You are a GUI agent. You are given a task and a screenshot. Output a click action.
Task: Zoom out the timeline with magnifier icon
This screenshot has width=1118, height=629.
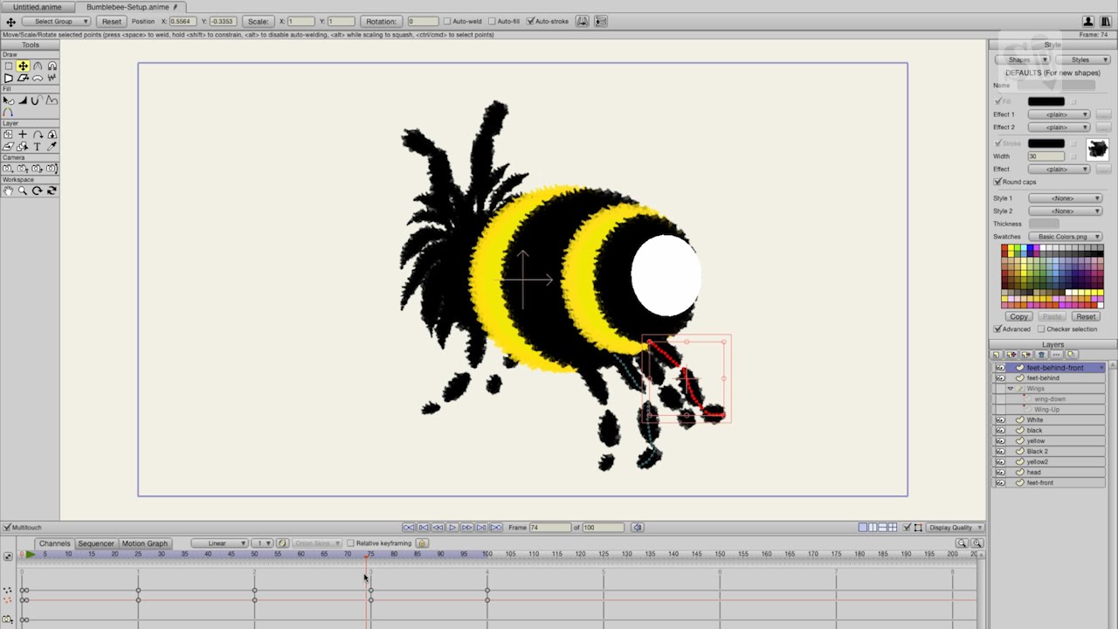(x=962, y=543)
